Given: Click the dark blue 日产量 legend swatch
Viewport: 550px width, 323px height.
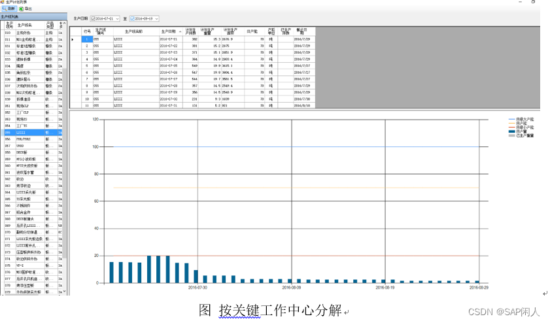Looking at the screenshot, I should pyautogui.click(x=512, y=131).
